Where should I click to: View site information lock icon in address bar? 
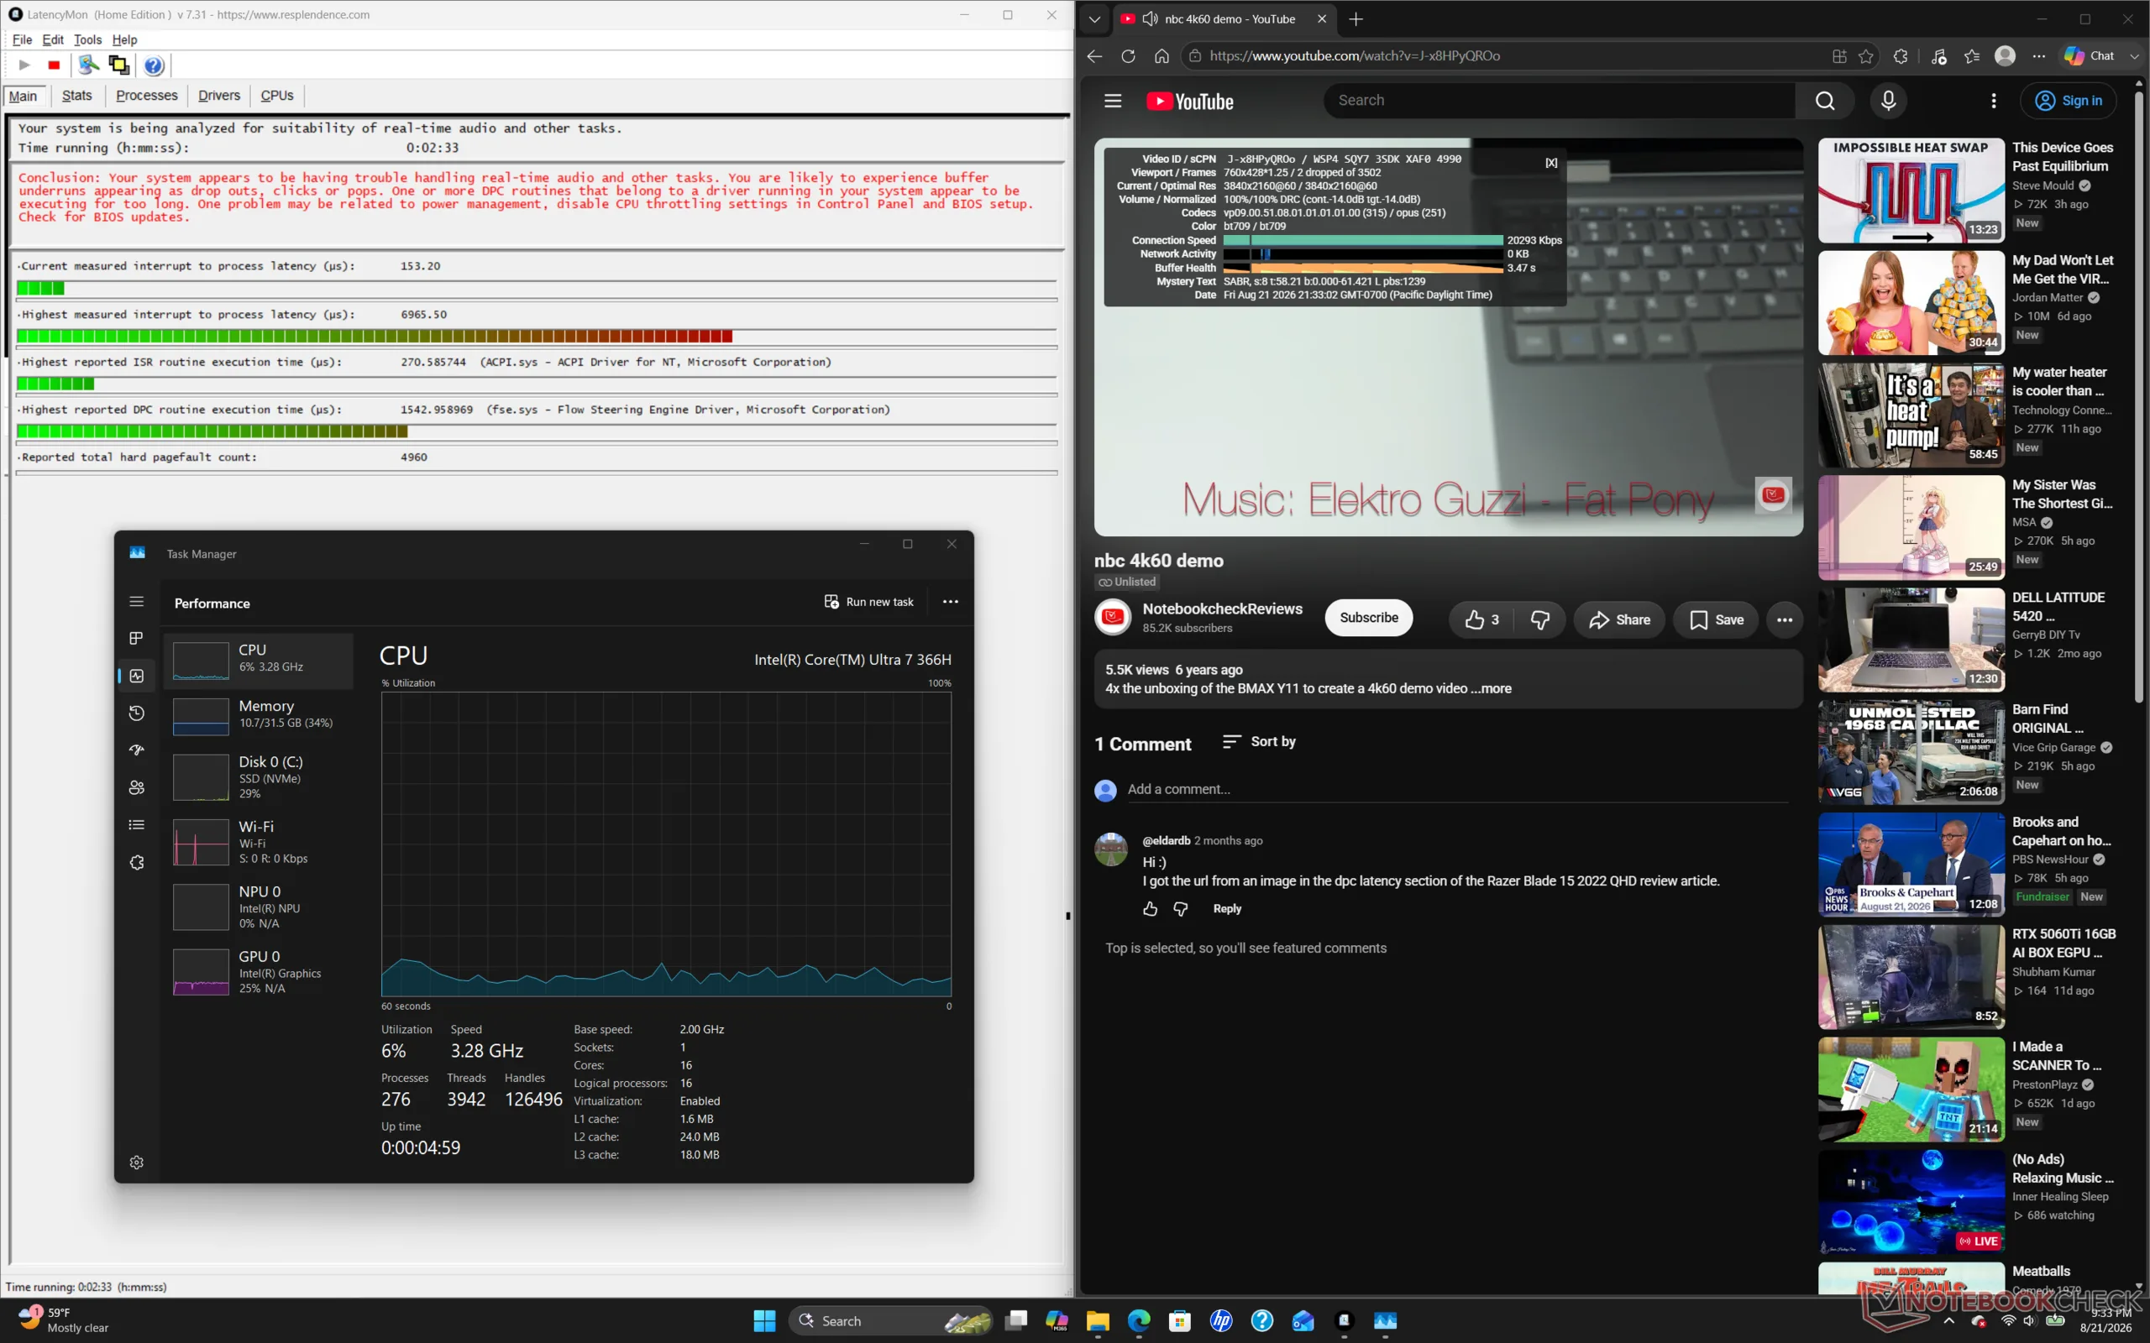pos(1196,56)
